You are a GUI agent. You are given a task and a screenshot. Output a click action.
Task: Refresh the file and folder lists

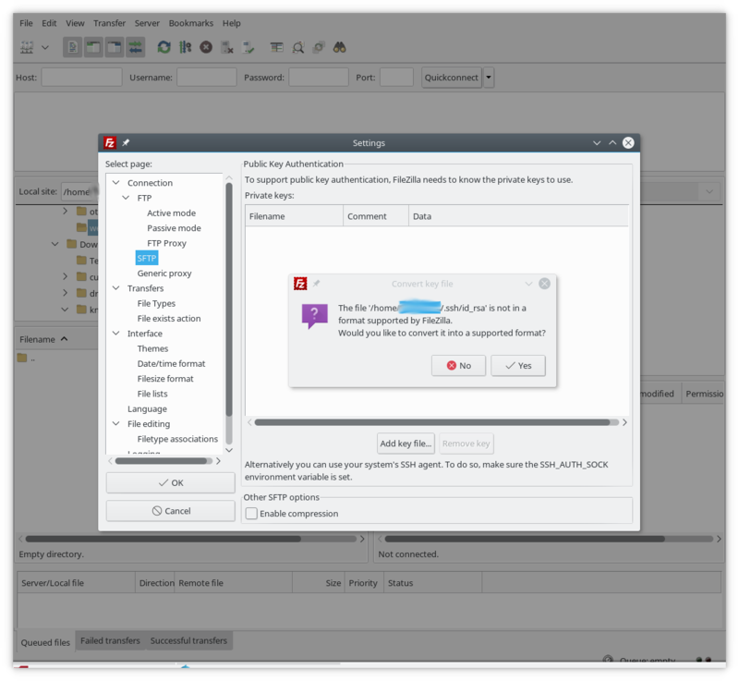164,47
